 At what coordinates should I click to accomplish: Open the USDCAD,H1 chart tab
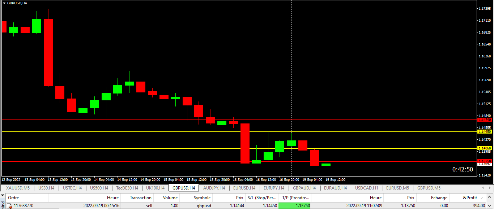coord(366,188)
